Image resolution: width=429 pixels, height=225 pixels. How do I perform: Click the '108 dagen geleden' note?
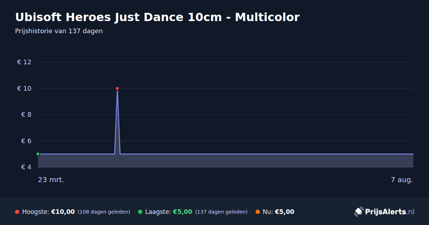(104, 212)
